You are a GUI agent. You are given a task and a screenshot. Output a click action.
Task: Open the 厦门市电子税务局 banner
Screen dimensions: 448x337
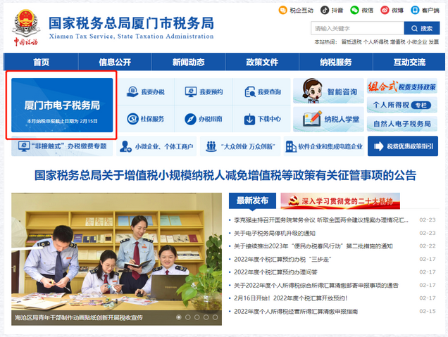tap(62, 105)
